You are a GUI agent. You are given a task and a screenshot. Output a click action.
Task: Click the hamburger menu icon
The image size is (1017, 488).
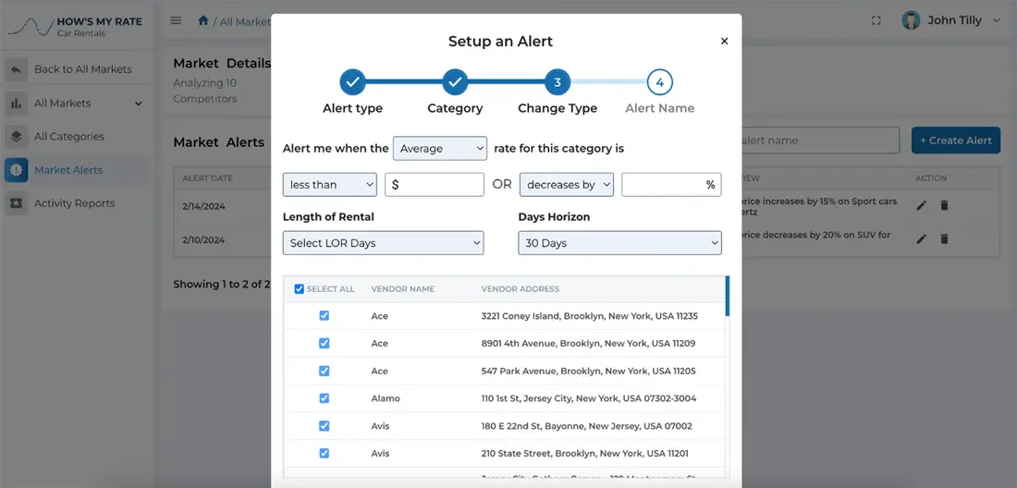click(176, 20)
